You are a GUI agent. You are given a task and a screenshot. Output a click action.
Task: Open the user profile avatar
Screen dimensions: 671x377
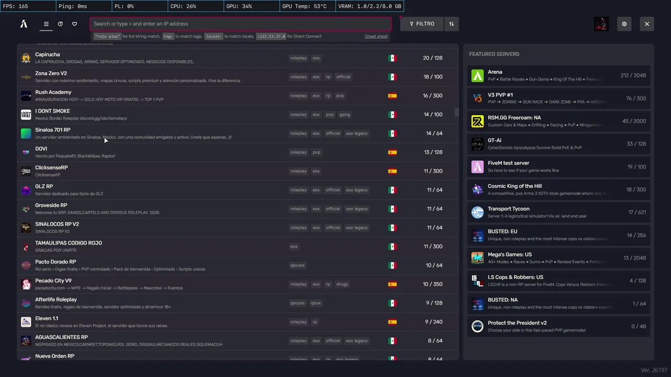[x=601, y=24]
